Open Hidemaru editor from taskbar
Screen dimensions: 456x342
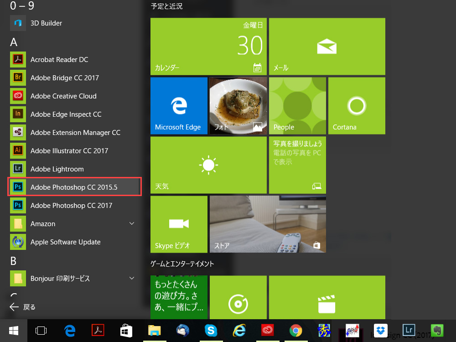pyautogui.click(x=324, y=331)
